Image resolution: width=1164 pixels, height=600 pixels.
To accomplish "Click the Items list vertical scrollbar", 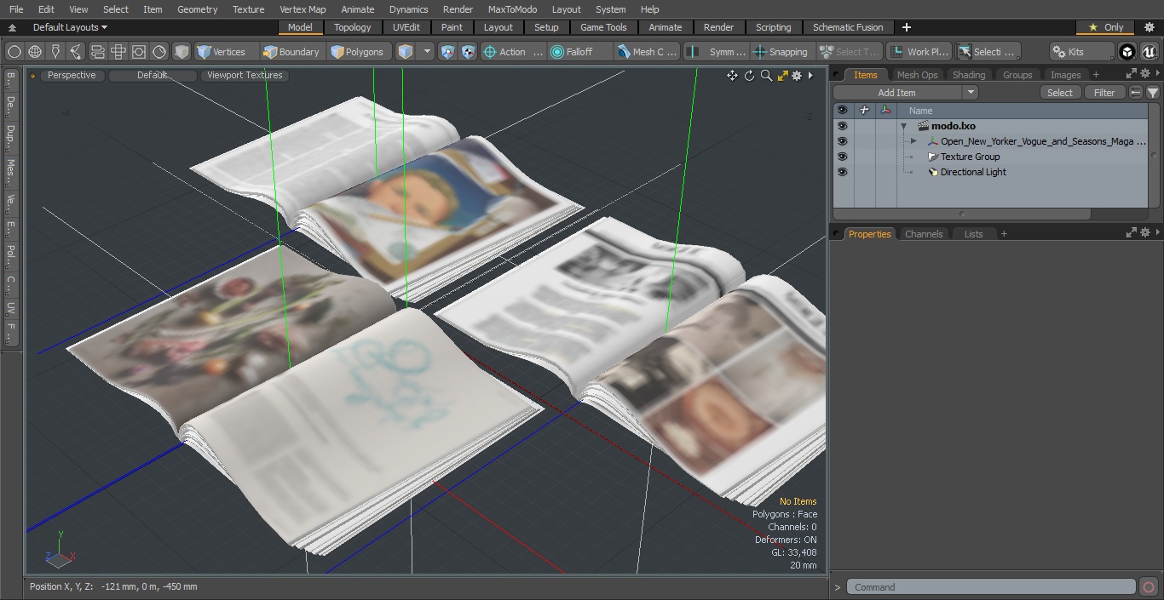I will [x=1154, y=156].
